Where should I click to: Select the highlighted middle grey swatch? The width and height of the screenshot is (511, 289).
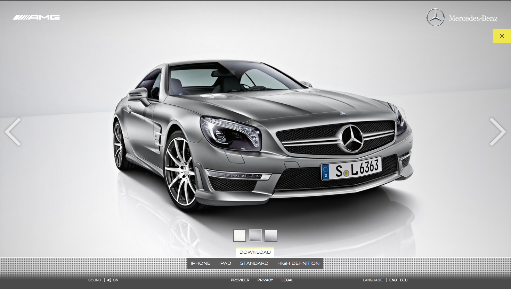255,236
